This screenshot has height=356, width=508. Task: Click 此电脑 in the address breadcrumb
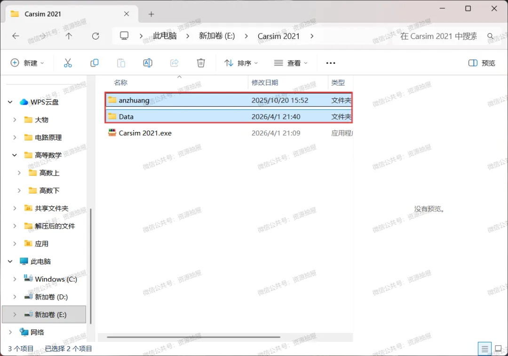(x=165, y=36)
